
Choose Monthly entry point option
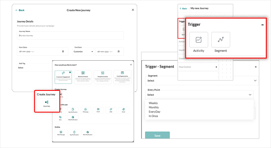pos(154,107)
